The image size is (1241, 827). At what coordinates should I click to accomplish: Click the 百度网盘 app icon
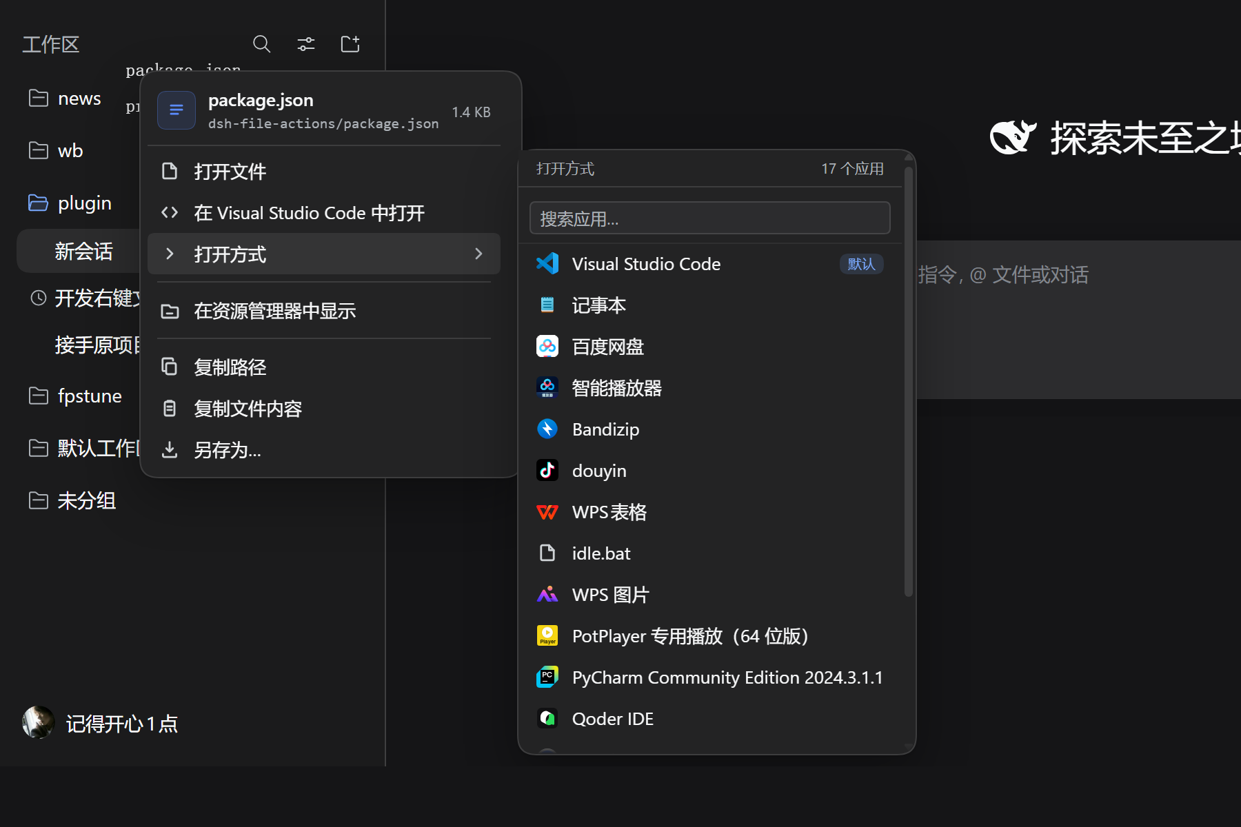click(547, 346)
